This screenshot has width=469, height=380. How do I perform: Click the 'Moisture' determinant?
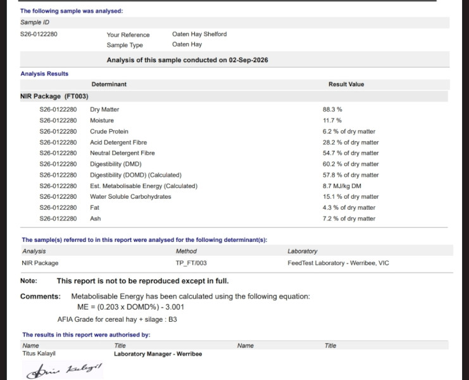coord(102,120)
